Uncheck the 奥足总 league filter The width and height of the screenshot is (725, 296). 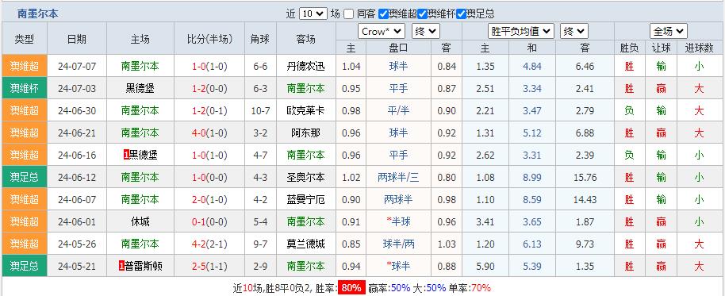click(461, 13)
